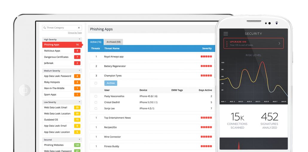Open App Data Leak: Email category
Image resolution: width=308 pixels, height=152 pixels.
tap(62, 126)
